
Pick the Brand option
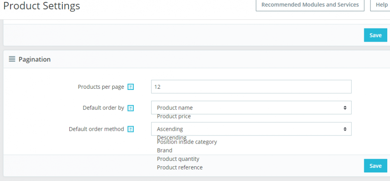165,150
